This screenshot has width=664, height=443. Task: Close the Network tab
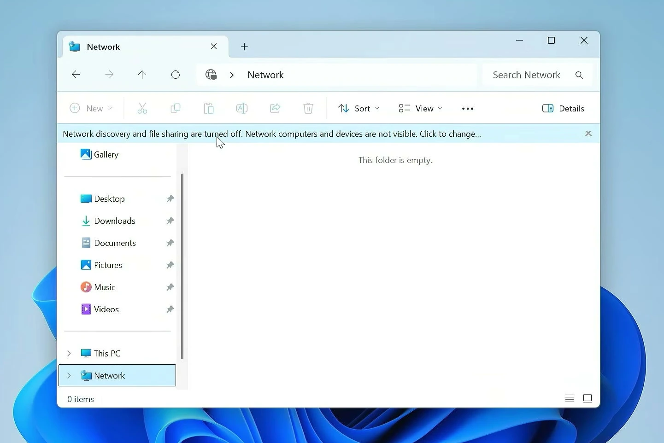tap(214, 47)
